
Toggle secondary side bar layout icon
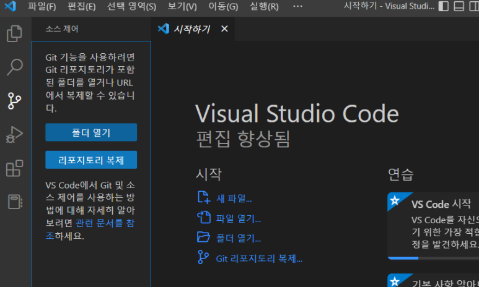[474, 6]
